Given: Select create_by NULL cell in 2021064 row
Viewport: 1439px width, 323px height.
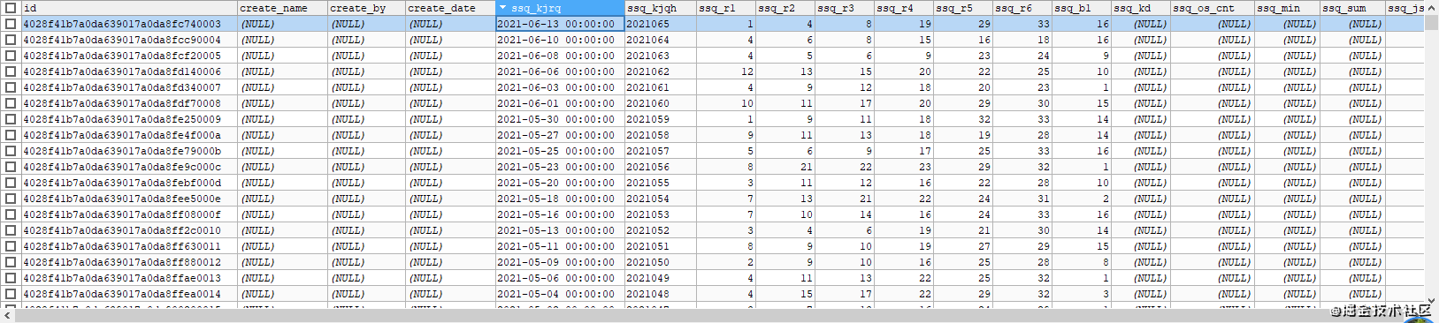Looking at the screenshot, I should pos(367,40).
